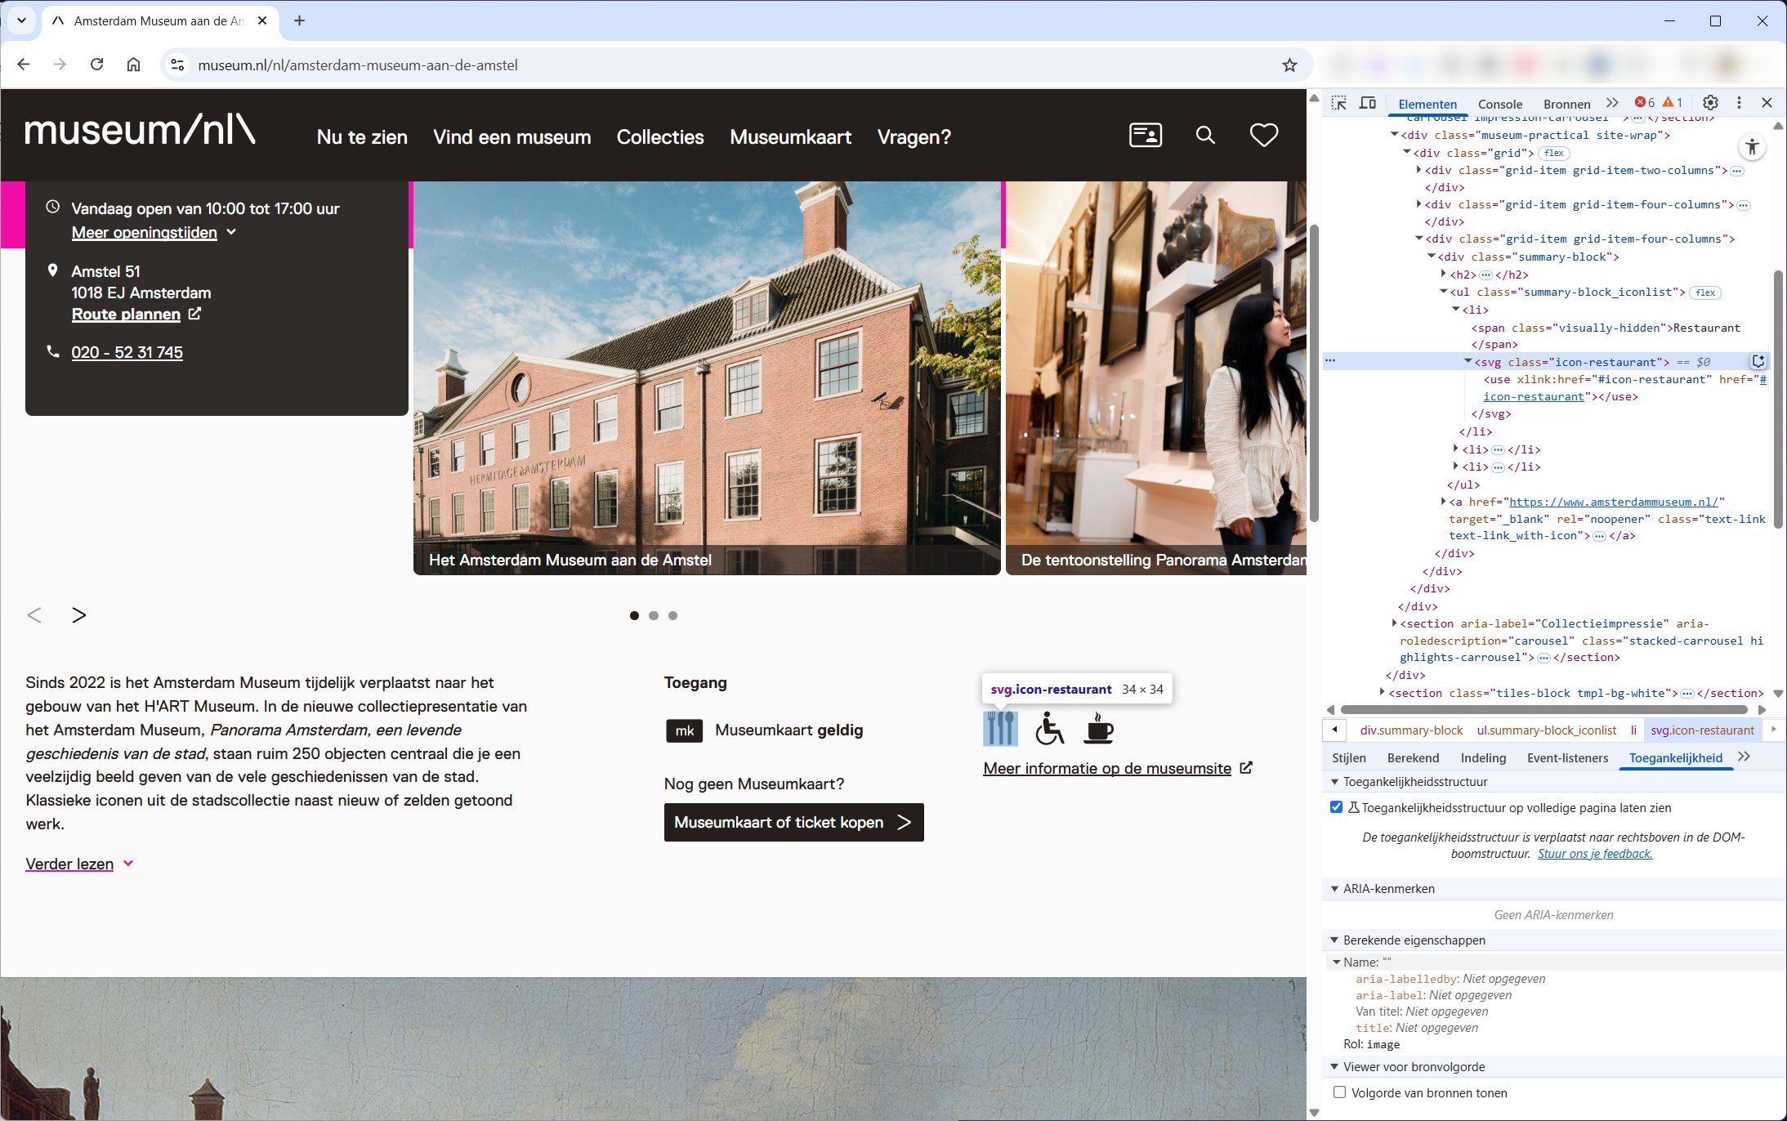This screenshot has width=1787, height=1121.
Task: Open a new browser tab
Action: 299,21
